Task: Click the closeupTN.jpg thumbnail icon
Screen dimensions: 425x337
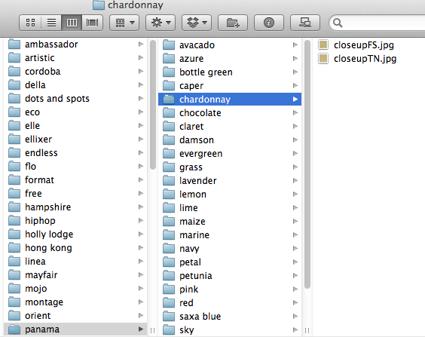Action: 323,59
